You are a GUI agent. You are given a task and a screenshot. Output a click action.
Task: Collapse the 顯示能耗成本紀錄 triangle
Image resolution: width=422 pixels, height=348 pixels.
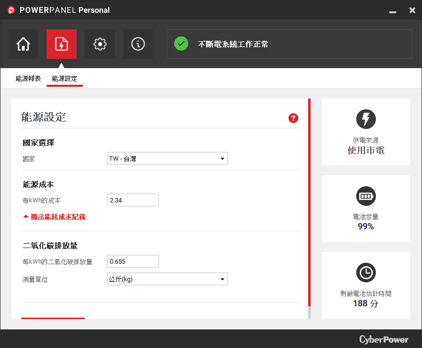(x=26, y=216)
